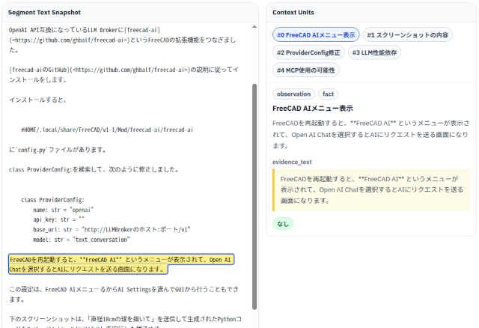The width and height of the screenshot is (479, 328).
Task: Click the observation tag
Action: [x=293, y=94]
